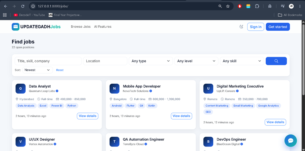Reload the page with refresh icon

pos(23,6)
